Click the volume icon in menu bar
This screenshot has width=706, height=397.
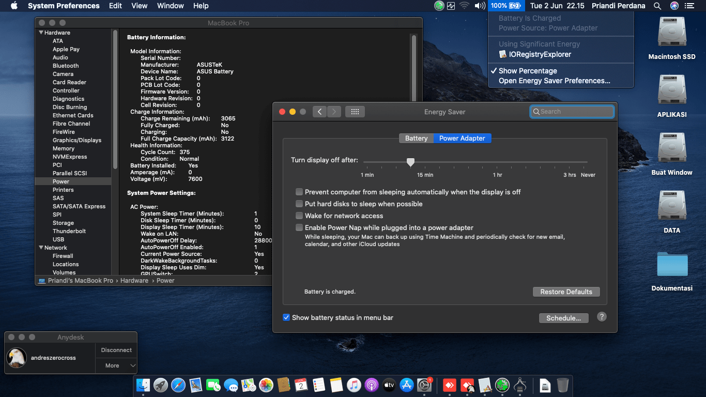click(480, 6)
